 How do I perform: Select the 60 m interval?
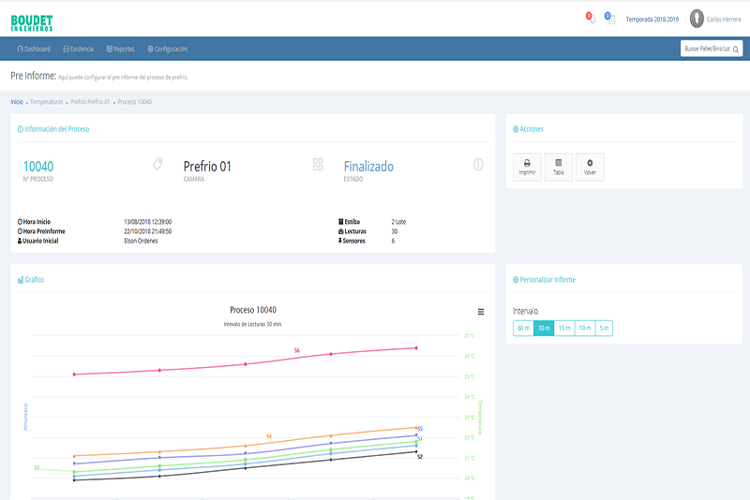point(523,328)
